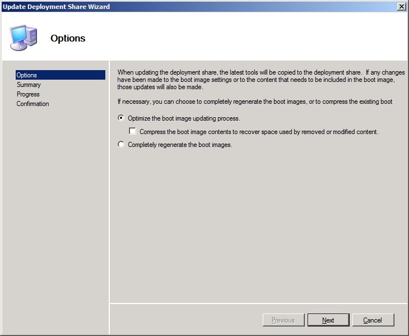Image resolution: width=409 pixels, height=336 pixels.
Task: Close the Update Deployment Share Wizard window
Action: (401, 6)
